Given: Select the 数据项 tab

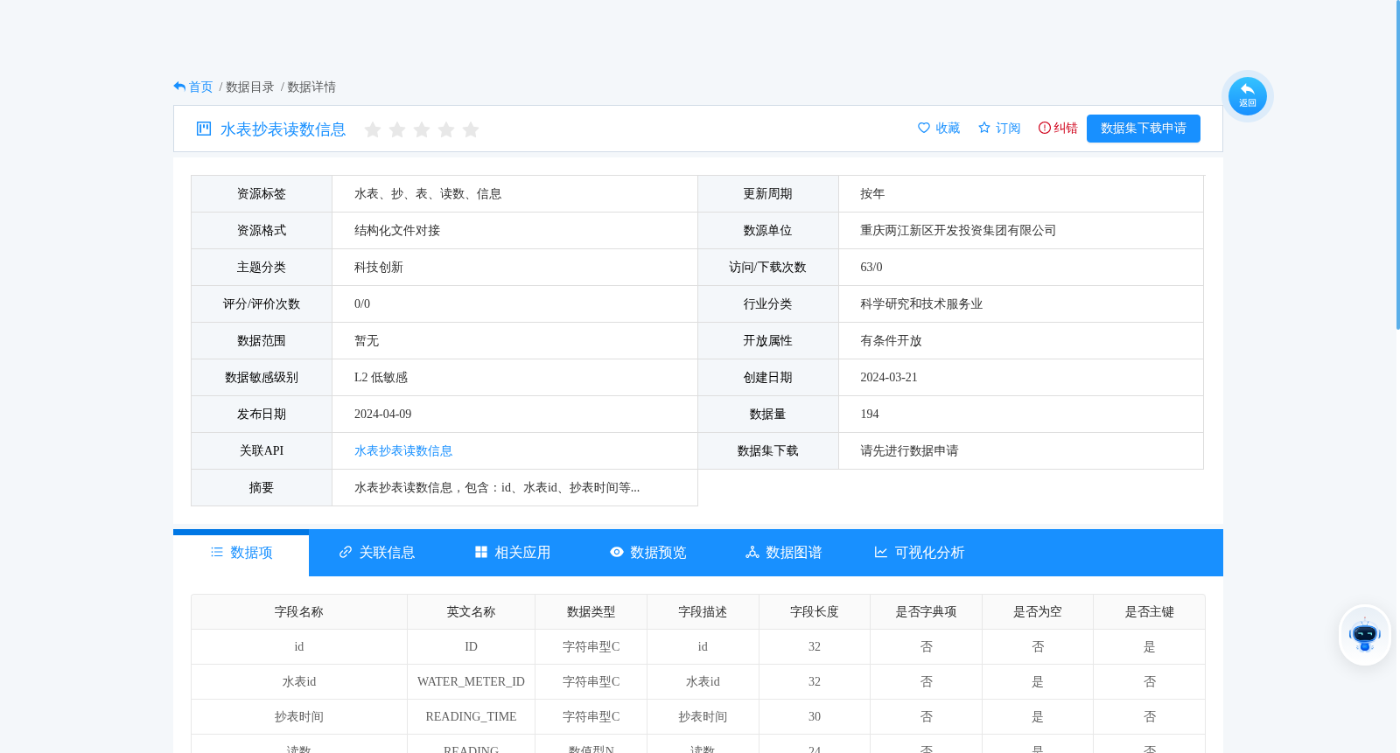Looking at the screenshot, I should tap(241, 553).
